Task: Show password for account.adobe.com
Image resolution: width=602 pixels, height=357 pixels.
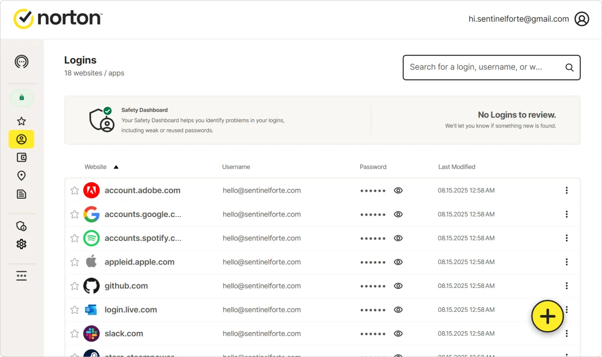Action: pos(398,190)
